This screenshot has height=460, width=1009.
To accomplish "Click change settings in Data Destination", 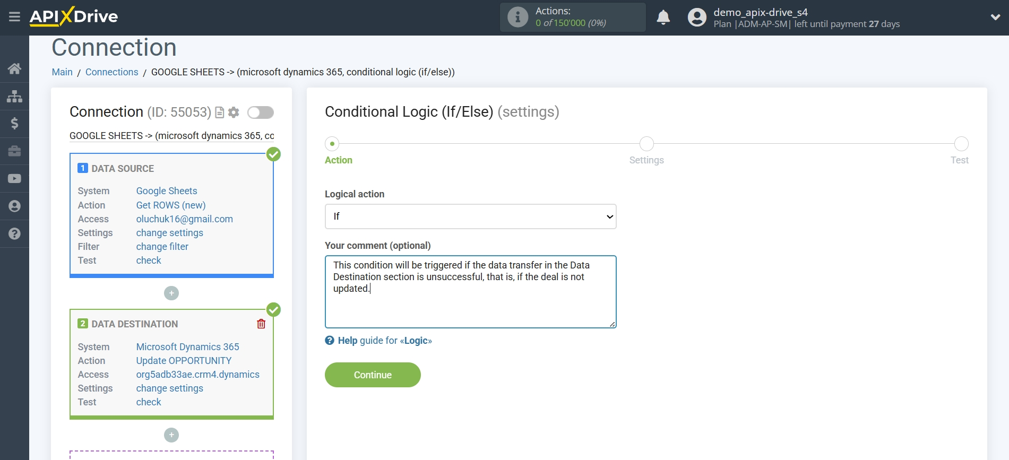I will point(169,388).
